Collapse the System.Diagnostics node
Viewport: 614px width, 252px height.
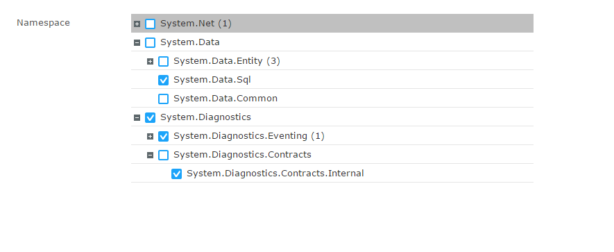137,117
